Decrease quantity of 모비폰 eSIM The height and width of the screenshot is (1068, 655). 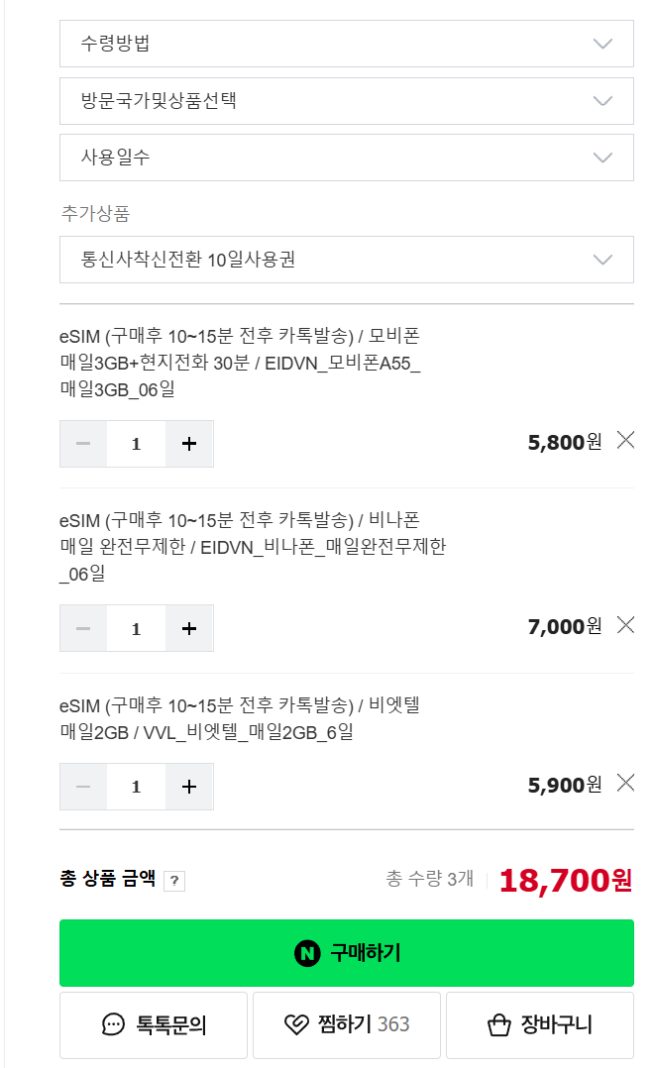coord(83,444)
